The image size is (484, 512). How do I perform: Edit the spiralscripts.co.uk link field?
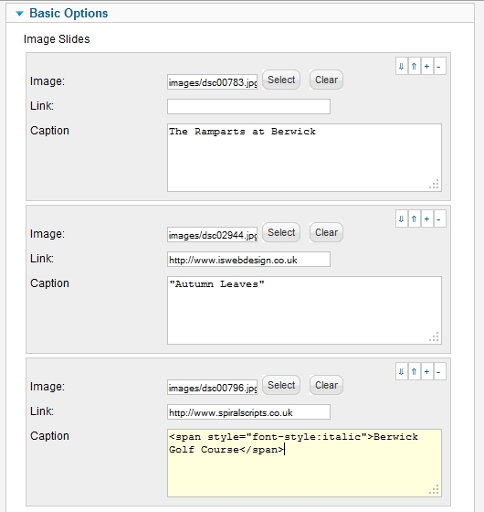(x=248, y=412)
